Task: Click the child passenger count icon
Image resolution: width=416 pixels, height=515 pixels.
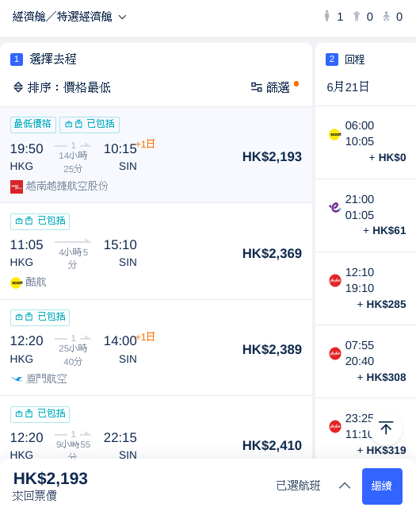Action: point(357,16)
